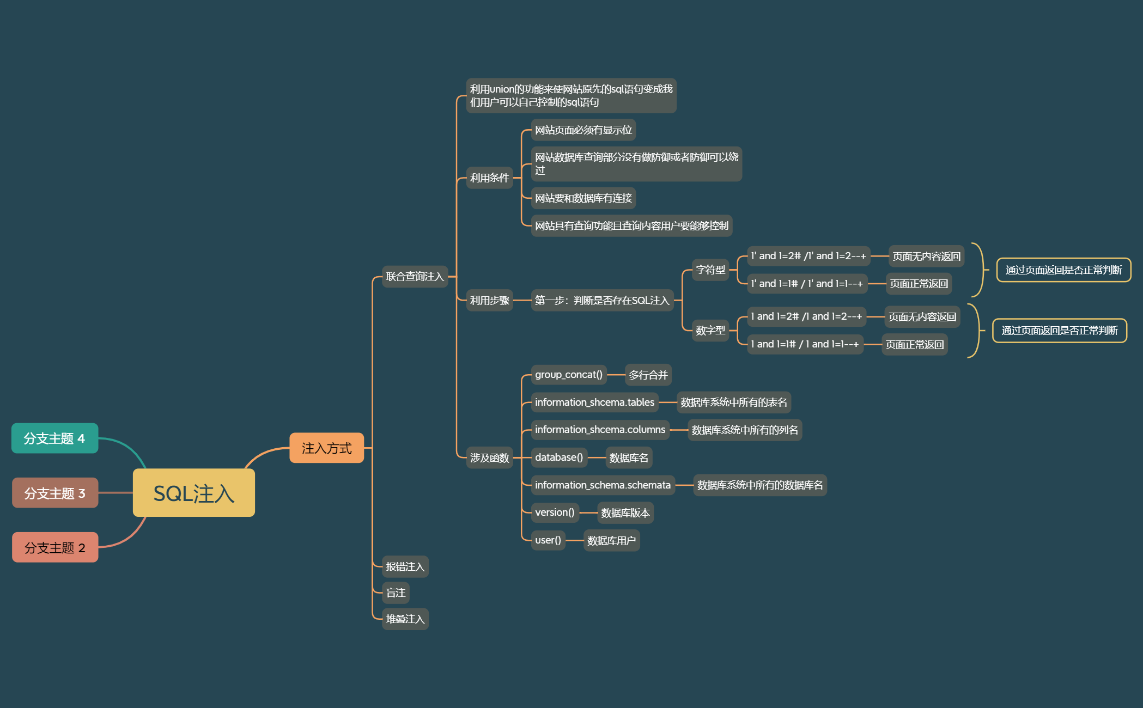Select the teal 分支主题 4 node
This screenshot has height=708, width=1143.
pyautogui.click(x=54, y=438)
